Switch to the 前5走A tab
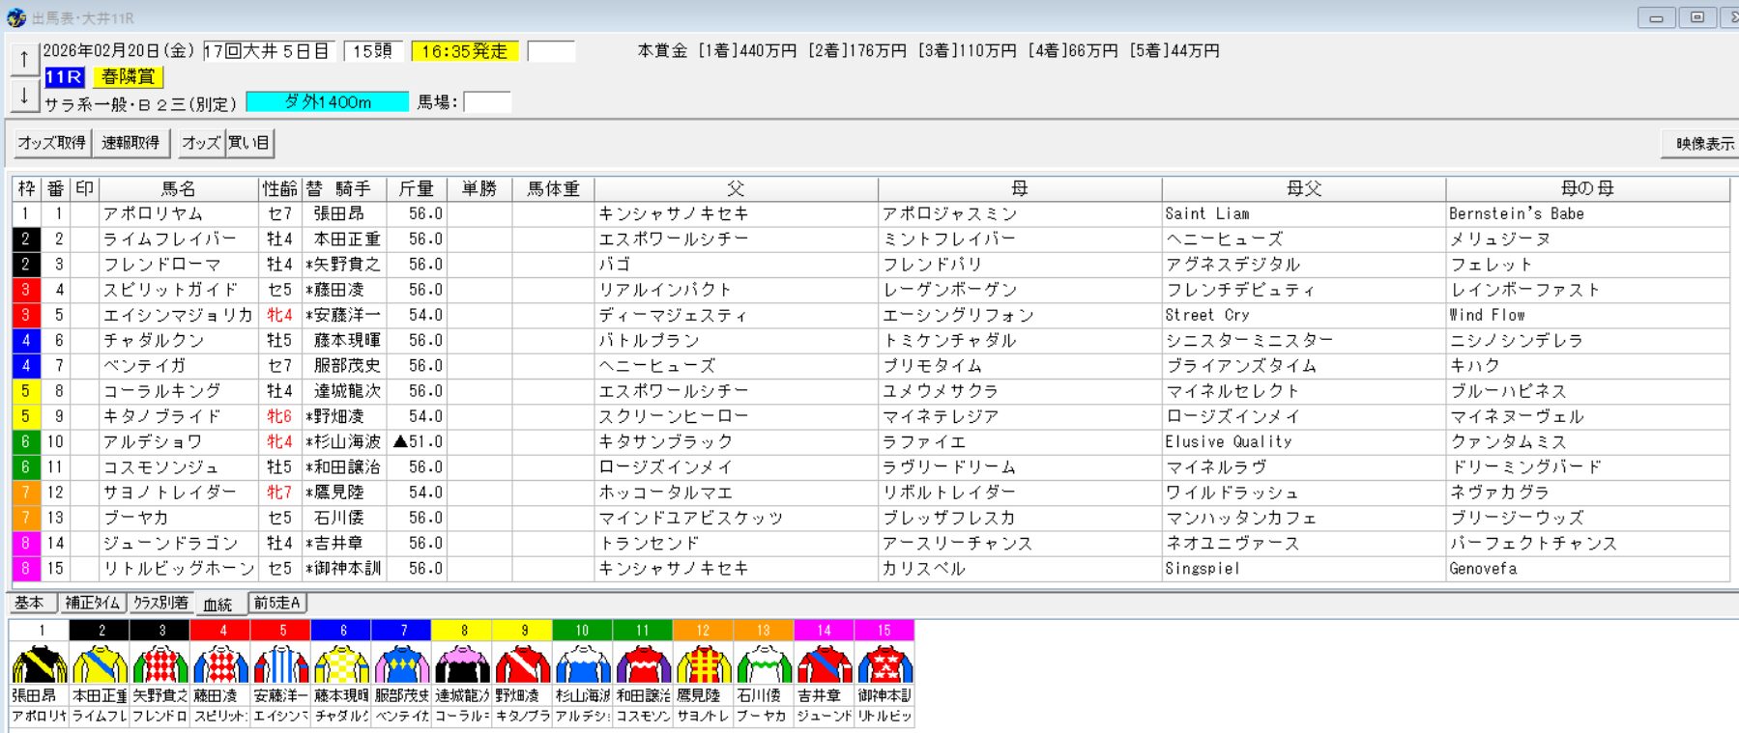Viewport: 1739px width, 733px height. pyautogui.click(x=277, y=604)
